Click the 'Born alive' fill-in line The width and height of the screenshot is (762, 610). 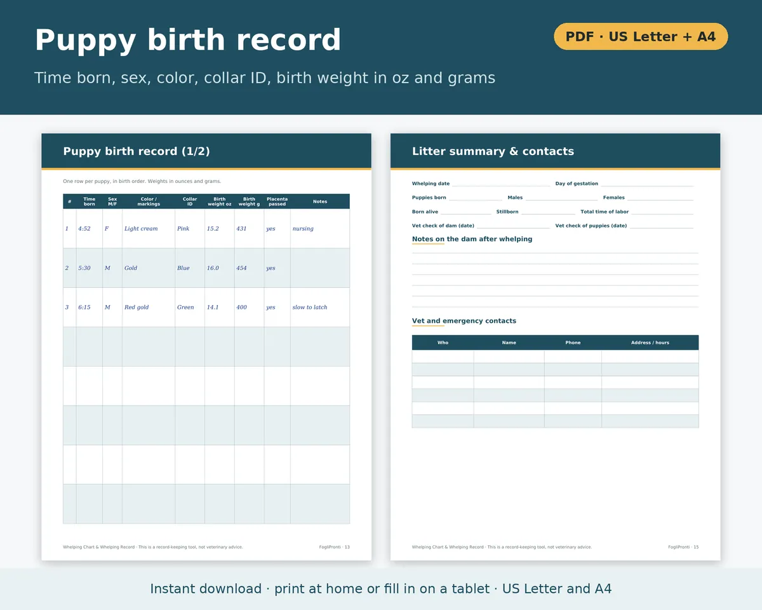466,212
